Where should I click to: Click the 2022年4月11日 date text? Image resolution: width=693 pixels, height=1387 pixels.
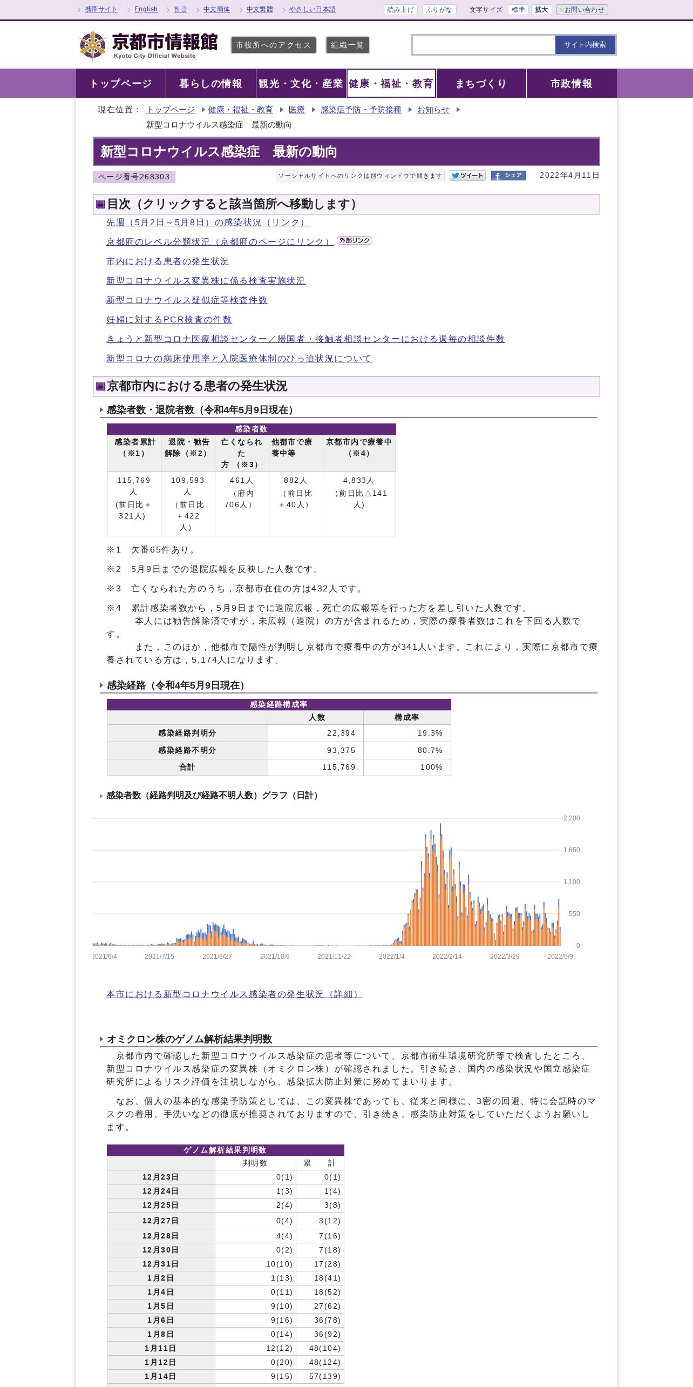coord(569,176)
